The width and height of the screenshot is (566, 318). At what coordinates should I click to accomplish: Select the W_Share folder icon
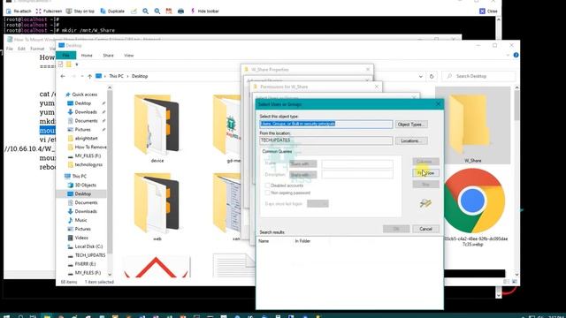pos(472,125)
